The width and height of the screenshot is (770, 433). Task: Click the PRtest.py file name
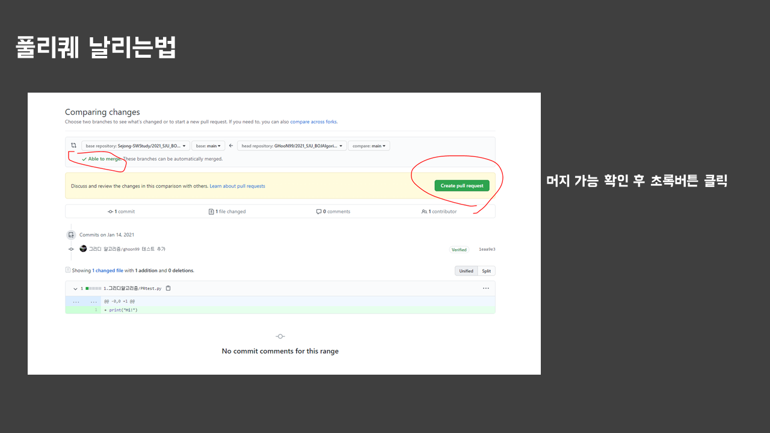coord(132,289)
